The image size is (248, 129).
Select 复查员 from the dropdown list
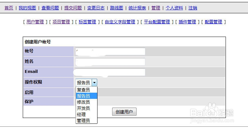pos(86,90)
